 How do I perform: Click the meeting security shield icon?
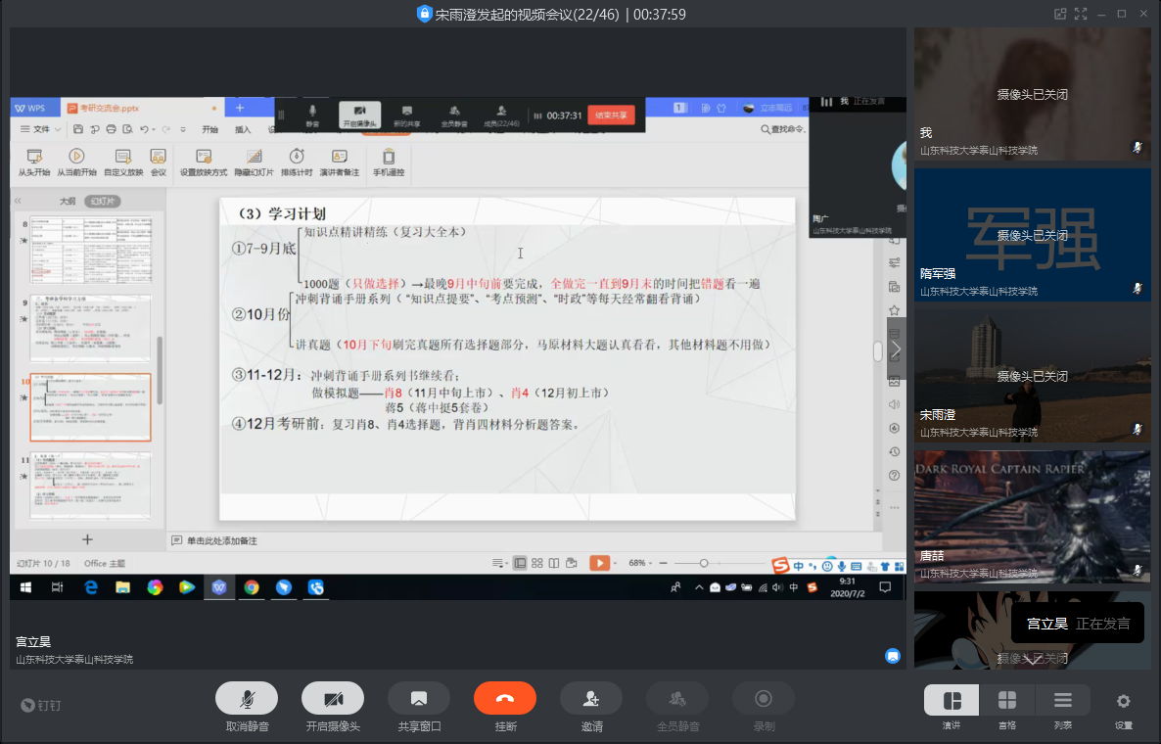point(424,14)
